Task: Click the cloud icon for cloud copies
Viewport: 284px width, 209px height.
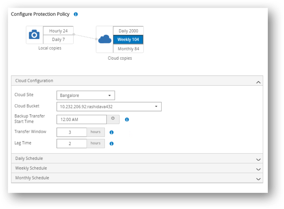Action: point(105,39)
